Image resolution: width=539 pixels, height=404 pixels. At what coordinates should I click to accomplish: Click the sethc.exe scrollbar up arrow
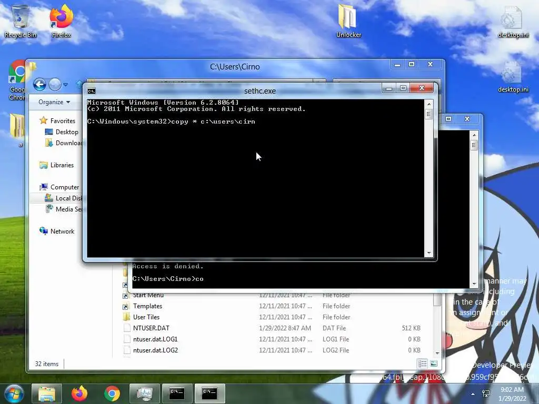428,104
